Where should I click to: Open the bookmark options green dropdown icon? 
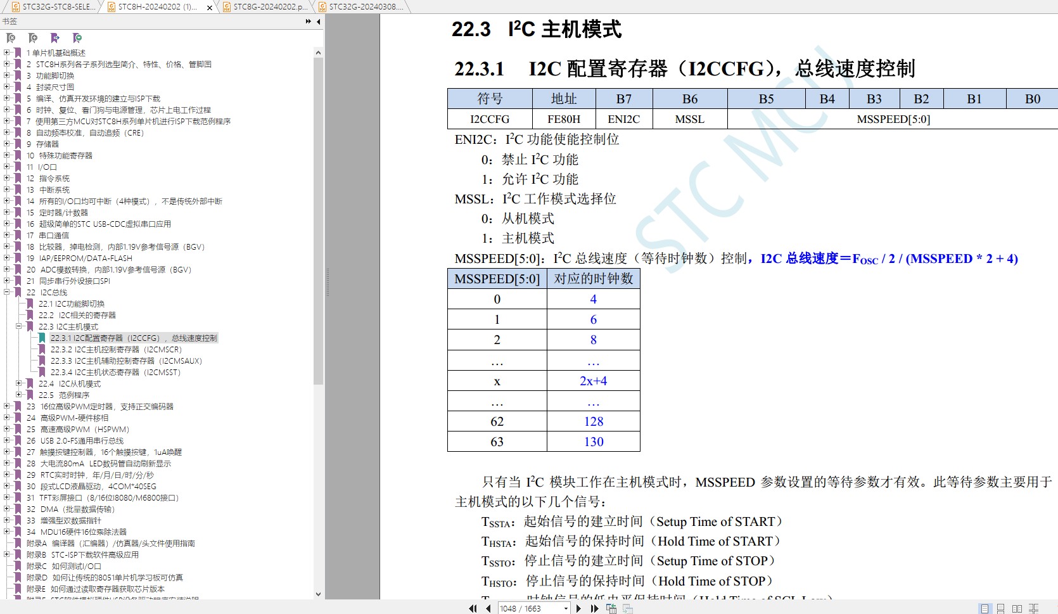tap(77, 38)
